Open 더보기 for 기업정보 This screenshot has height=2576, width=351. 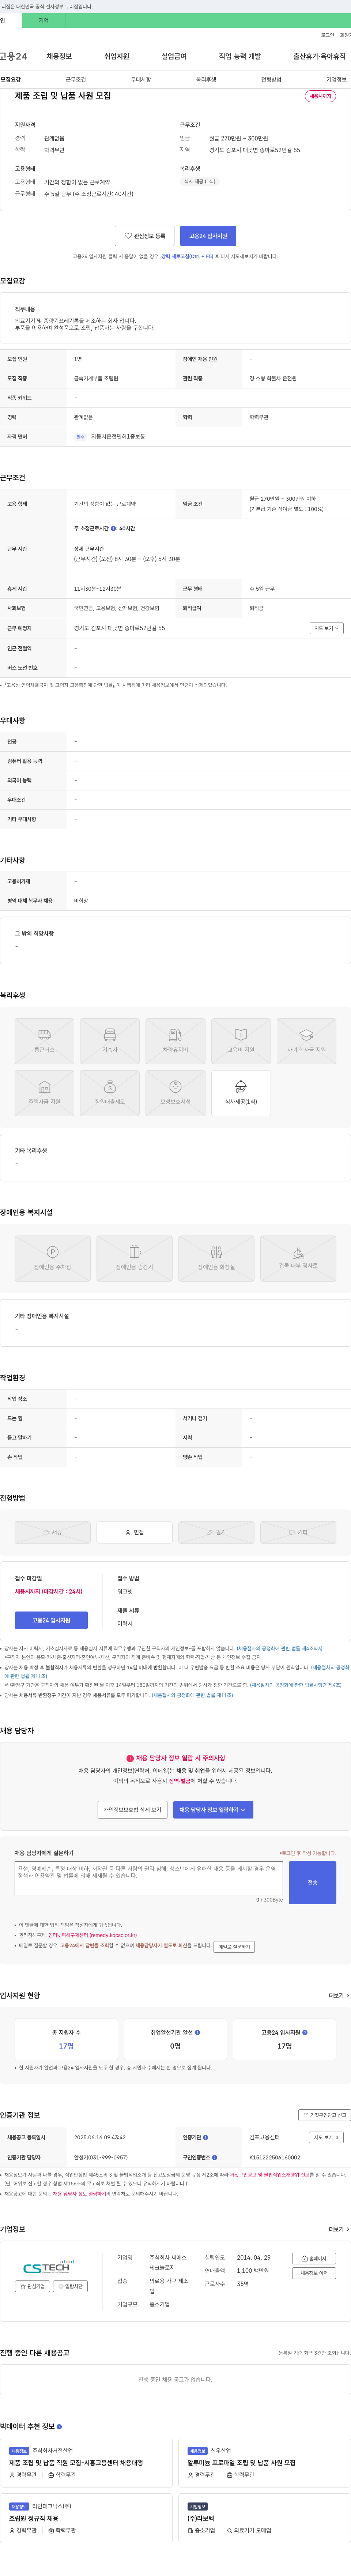tap(339, 2229)
